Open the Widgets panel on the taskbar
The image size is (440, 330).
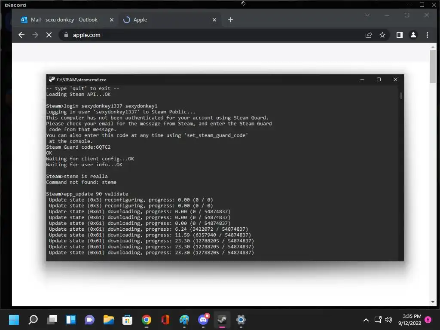pyautogui.click(x=71, y=320)
